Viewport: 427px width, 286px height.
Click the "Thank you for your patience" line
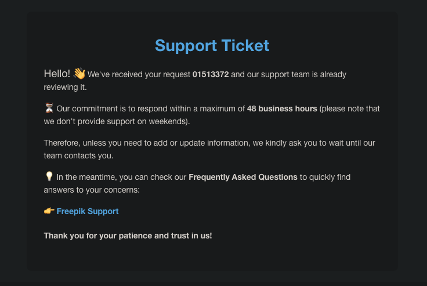coord(128,236)
